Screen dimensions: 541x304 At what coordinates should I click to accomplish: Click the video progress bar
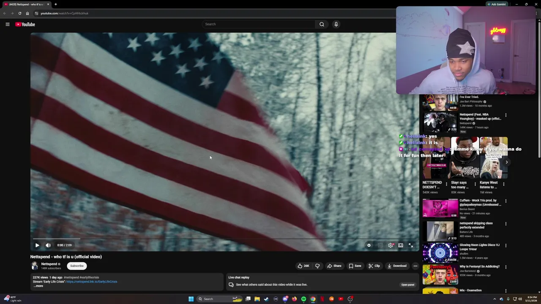224,239
